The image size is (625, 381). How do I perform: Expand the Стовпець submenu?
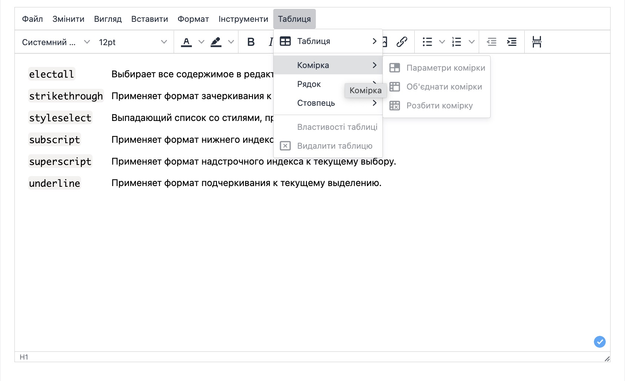point(328,103)
